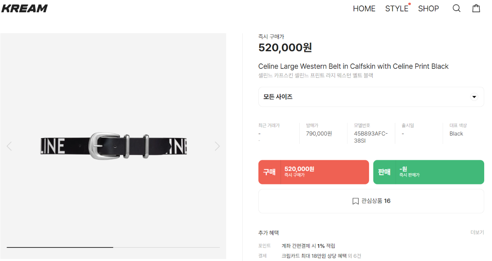Click the KREAM logo
The width and height of the screenshot is (492, 261).
coord(25,8)
